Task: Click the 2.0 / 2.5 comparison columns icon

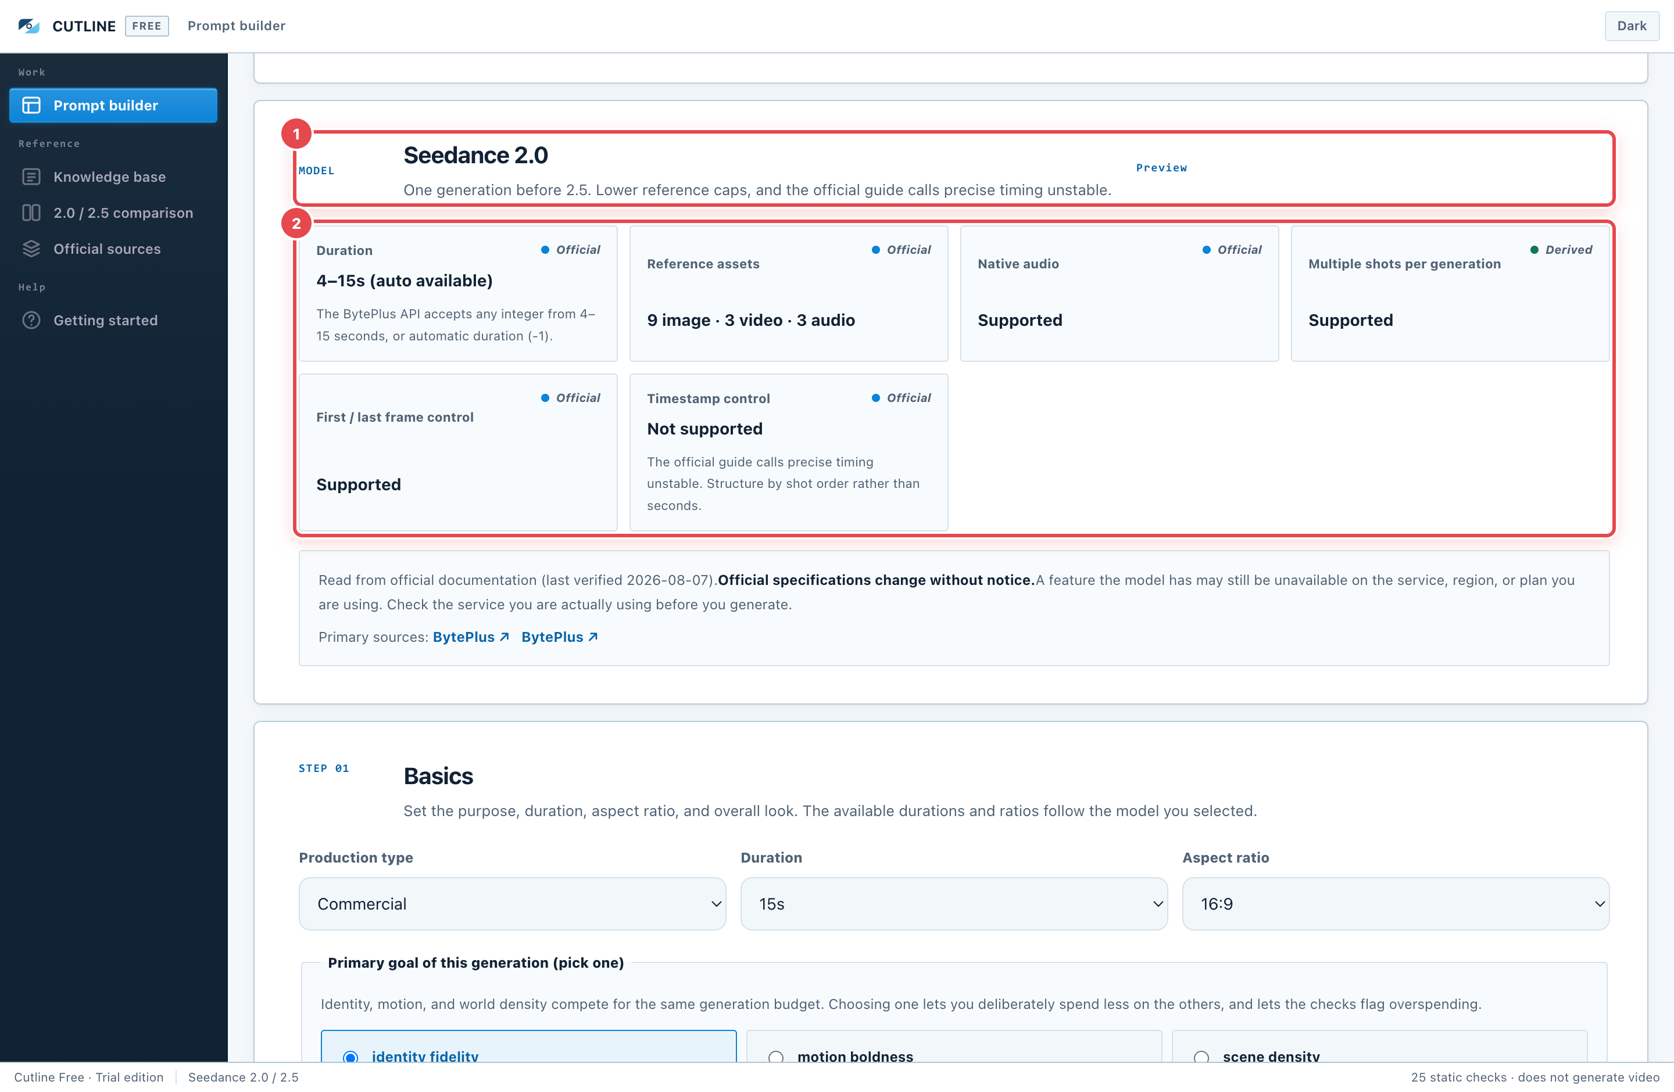Action: [31, 213]
